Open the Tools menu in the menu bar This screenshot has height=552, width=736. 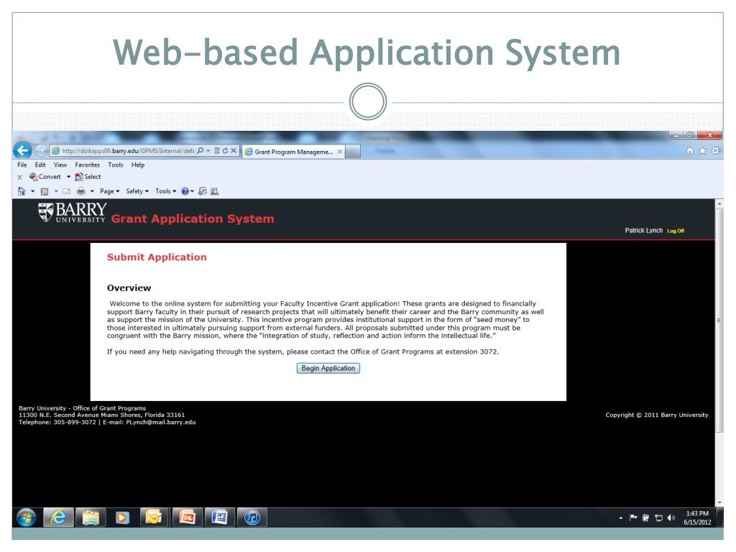116,165
